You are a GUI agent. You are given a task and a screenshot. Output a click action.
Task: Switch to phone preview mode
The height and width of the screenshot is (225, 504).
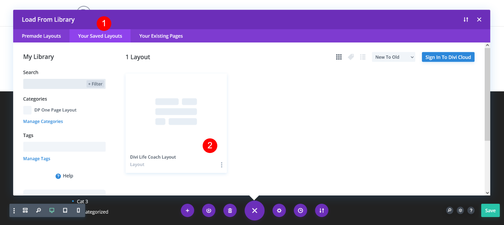[78, 210]
